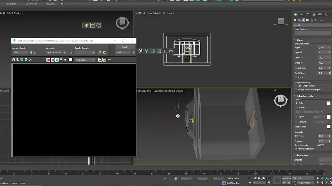Toggle the red channel display button
This screenshot has width=332, height=186.
48,60
